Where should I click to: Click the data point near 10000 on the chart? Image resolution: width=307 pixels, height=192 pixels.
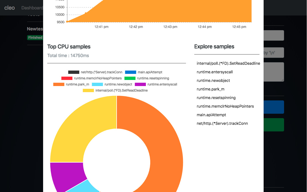(x=86, y=13)
